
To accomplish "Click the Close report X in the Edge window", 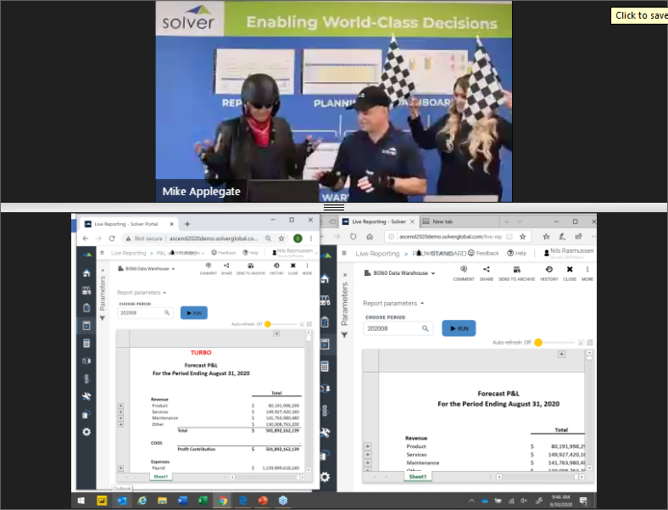I will point(570,273).
